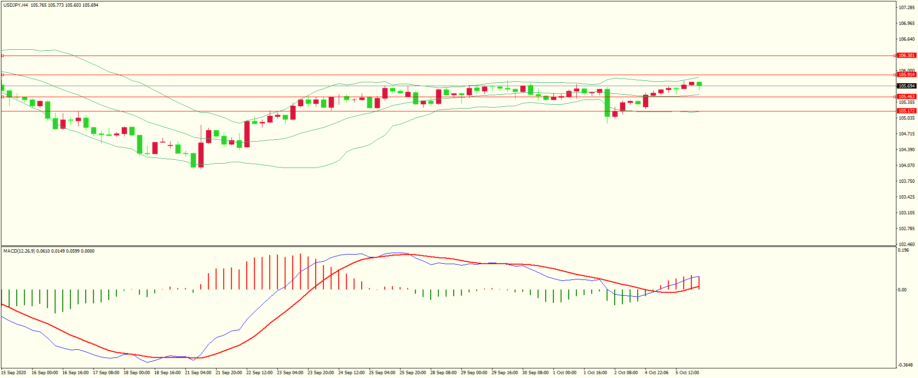Click the 0.196 value on the MACD scale

903,250
